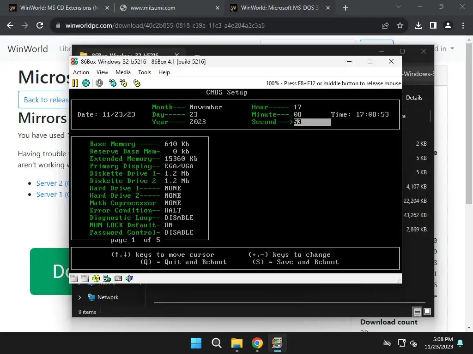Open Chrome from the taskbar
Image resolution: width=473 pixels, height=354 pixels.
(x=257, y=343)
